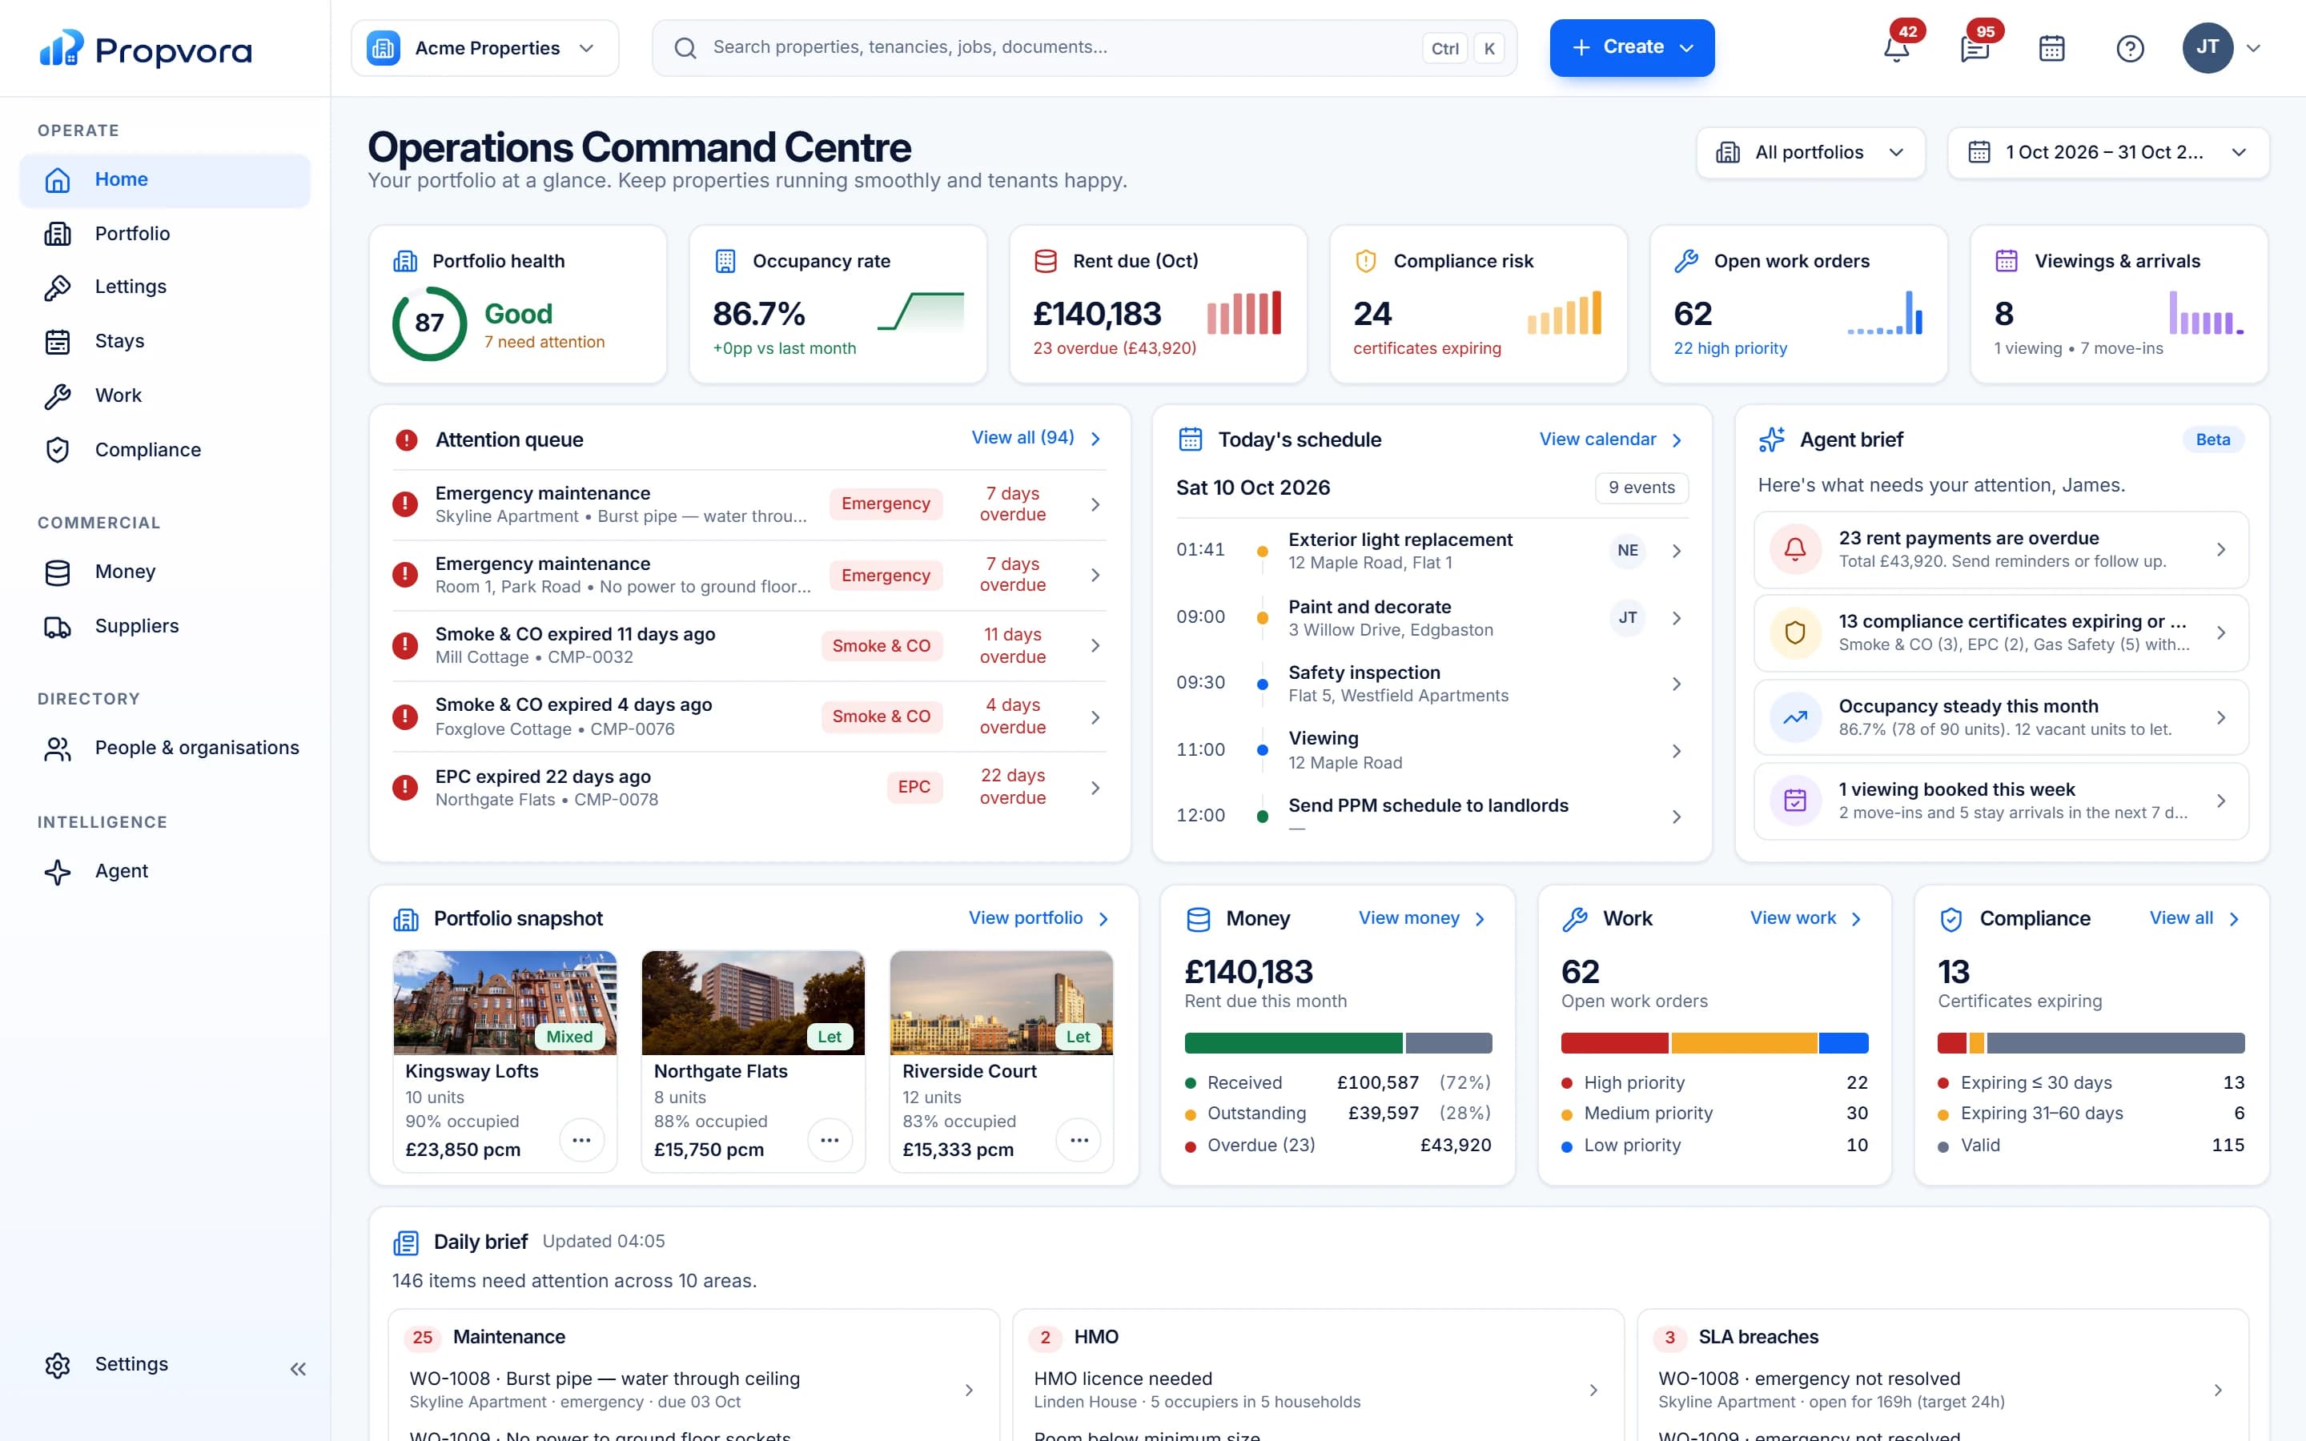Open the Viewing at 12 Maple Road chevron
The height and width of the screenshot is (1441, 2306).
tap(1676, 751)
